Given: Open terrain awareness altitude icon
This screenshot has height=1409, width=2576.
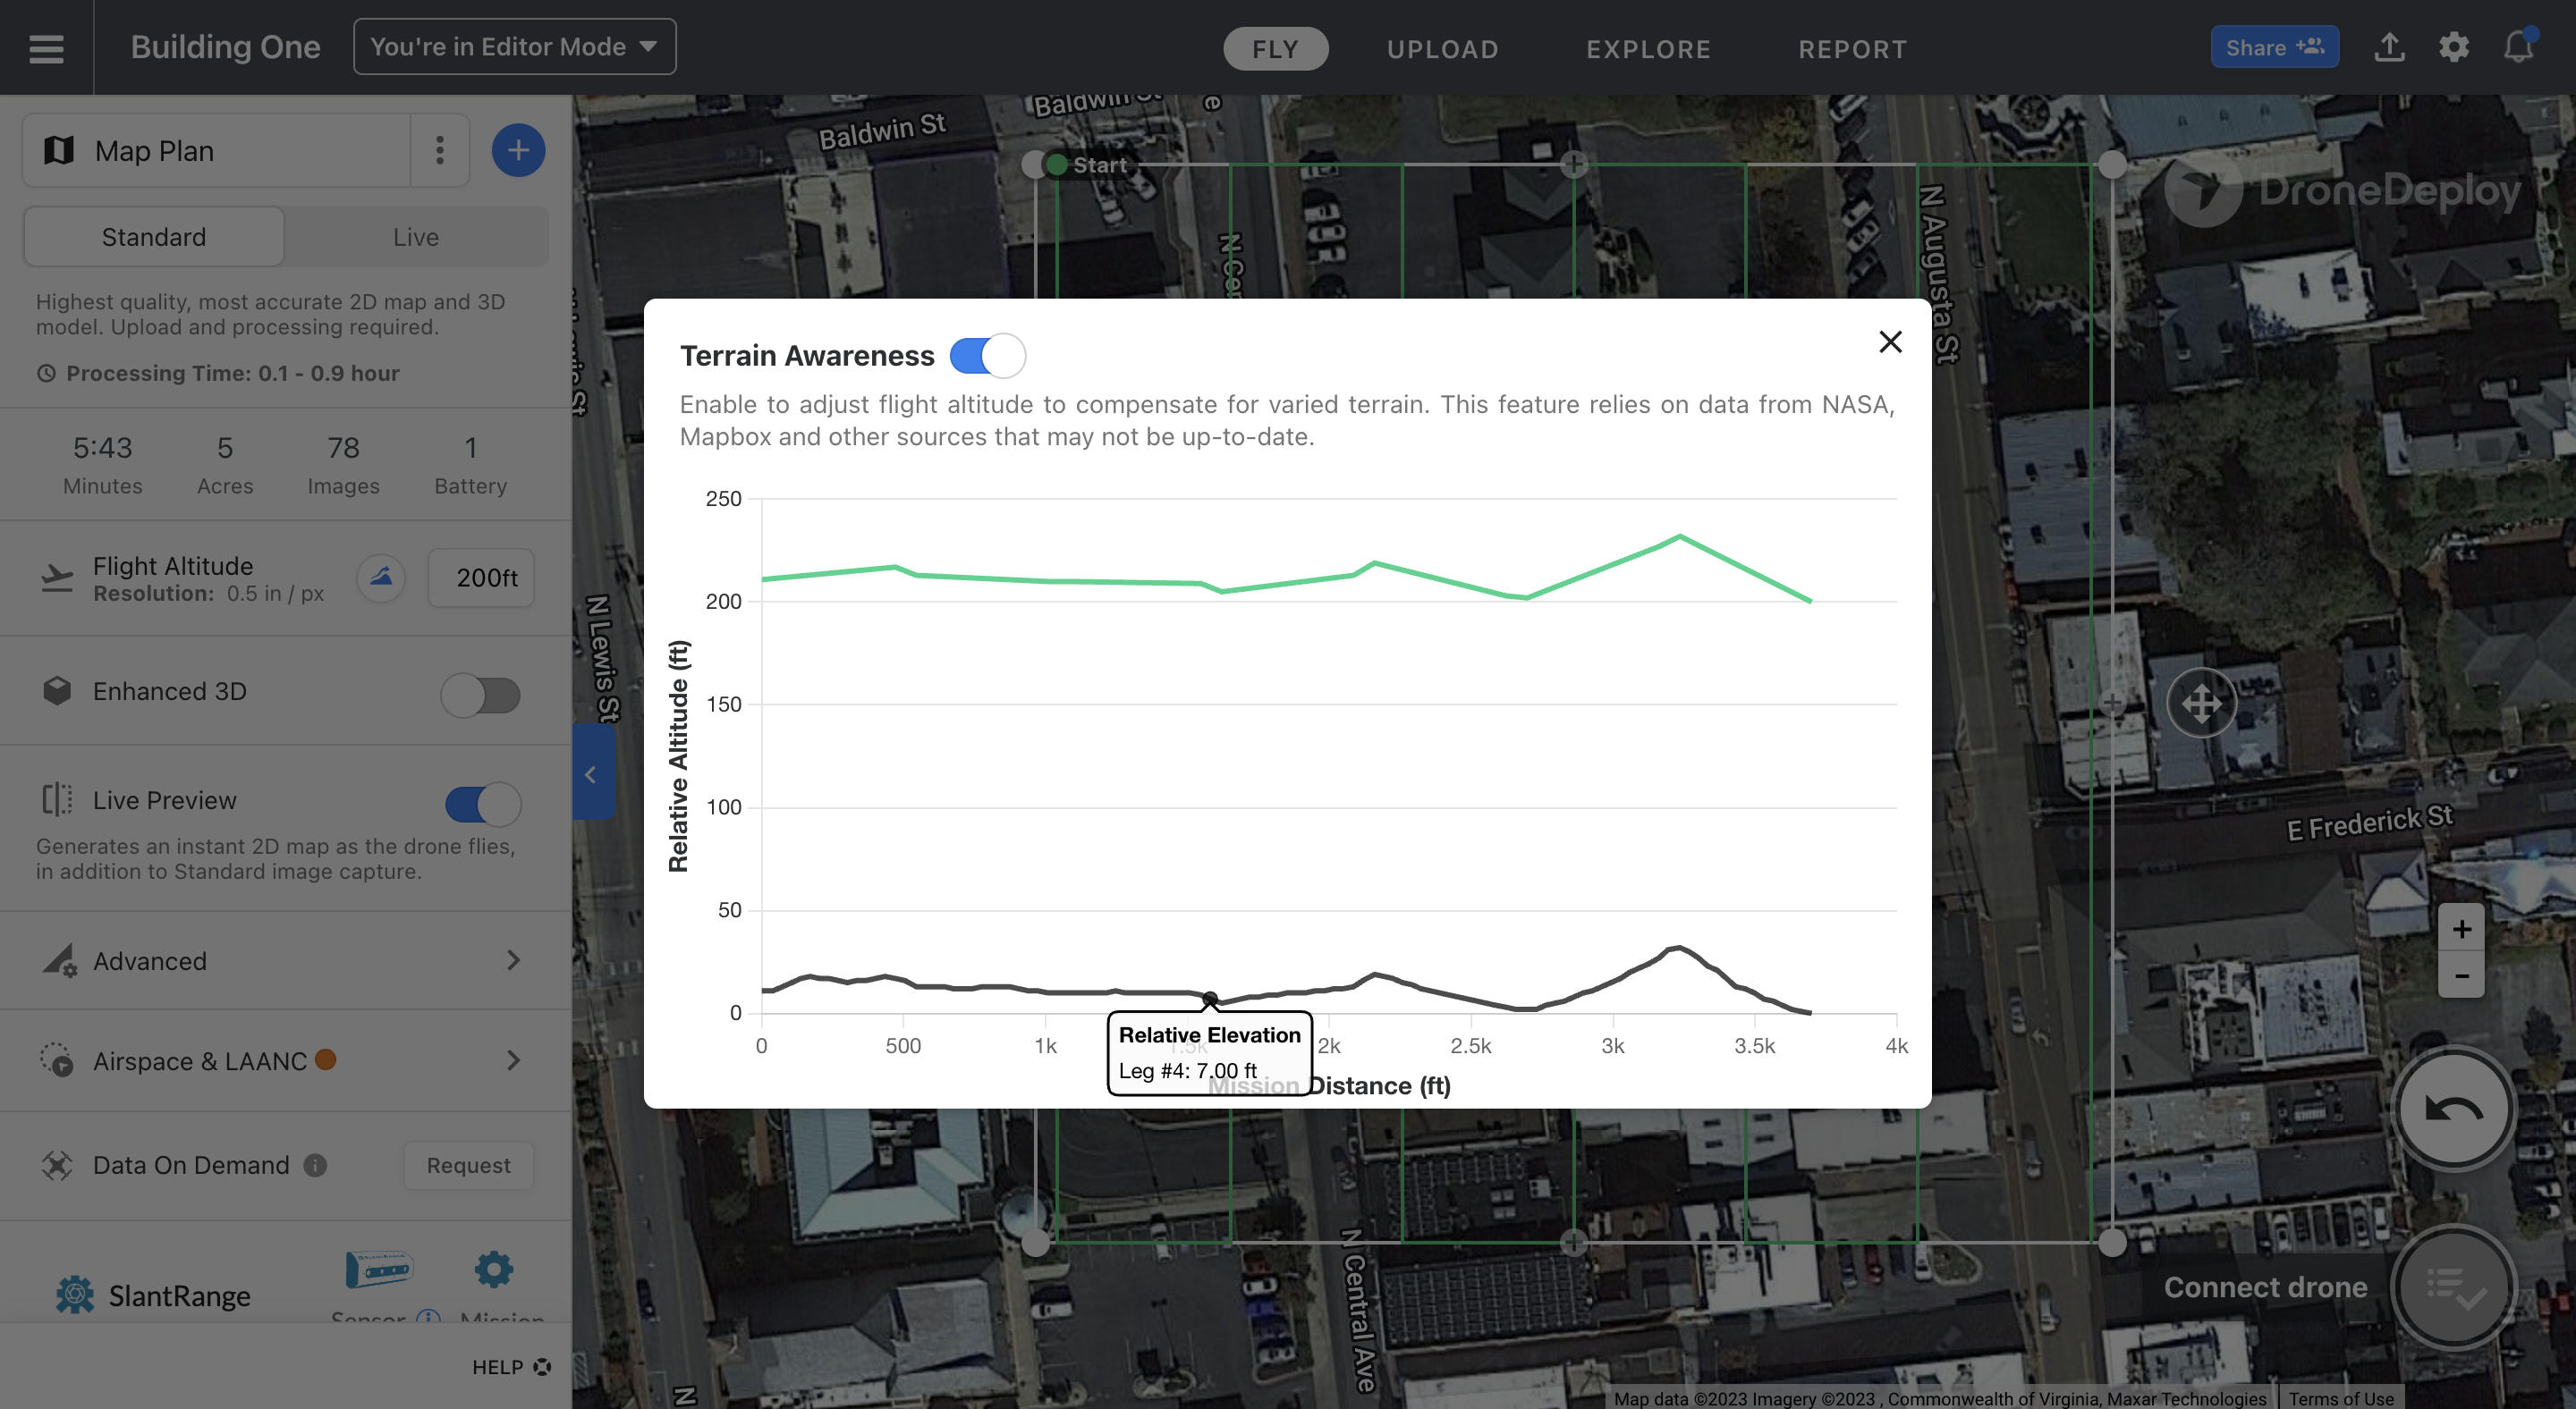Looking at the screenshot, I should coord(381,578).
